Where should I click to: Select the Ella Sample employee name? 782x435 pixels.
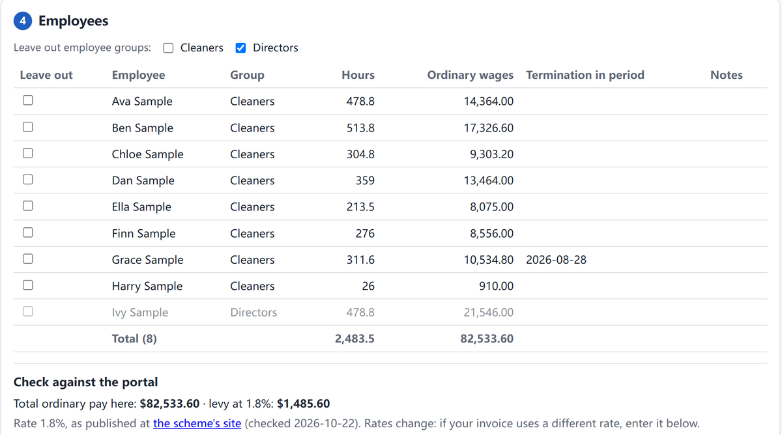pos(141,207)
